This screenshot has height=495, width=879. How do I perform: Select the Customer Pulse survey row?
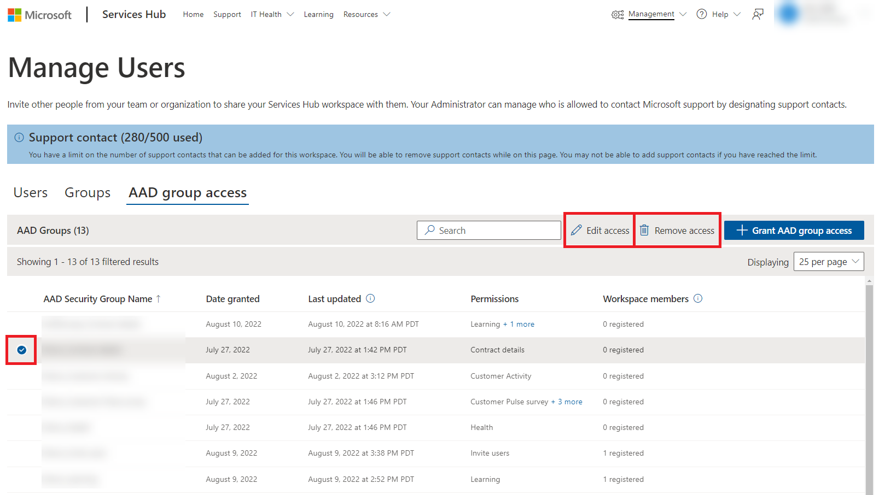coord(435,402)
